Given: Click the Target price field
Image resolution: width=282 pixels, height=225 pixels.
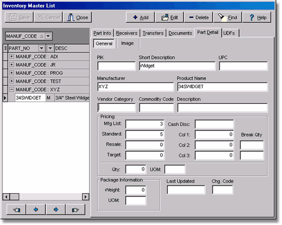Looking at the screenshot, I should (145, 155).
